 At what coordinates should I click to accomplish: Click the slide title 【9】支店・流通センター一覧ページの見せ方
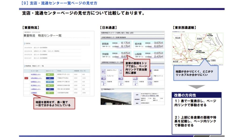(58, 3)
